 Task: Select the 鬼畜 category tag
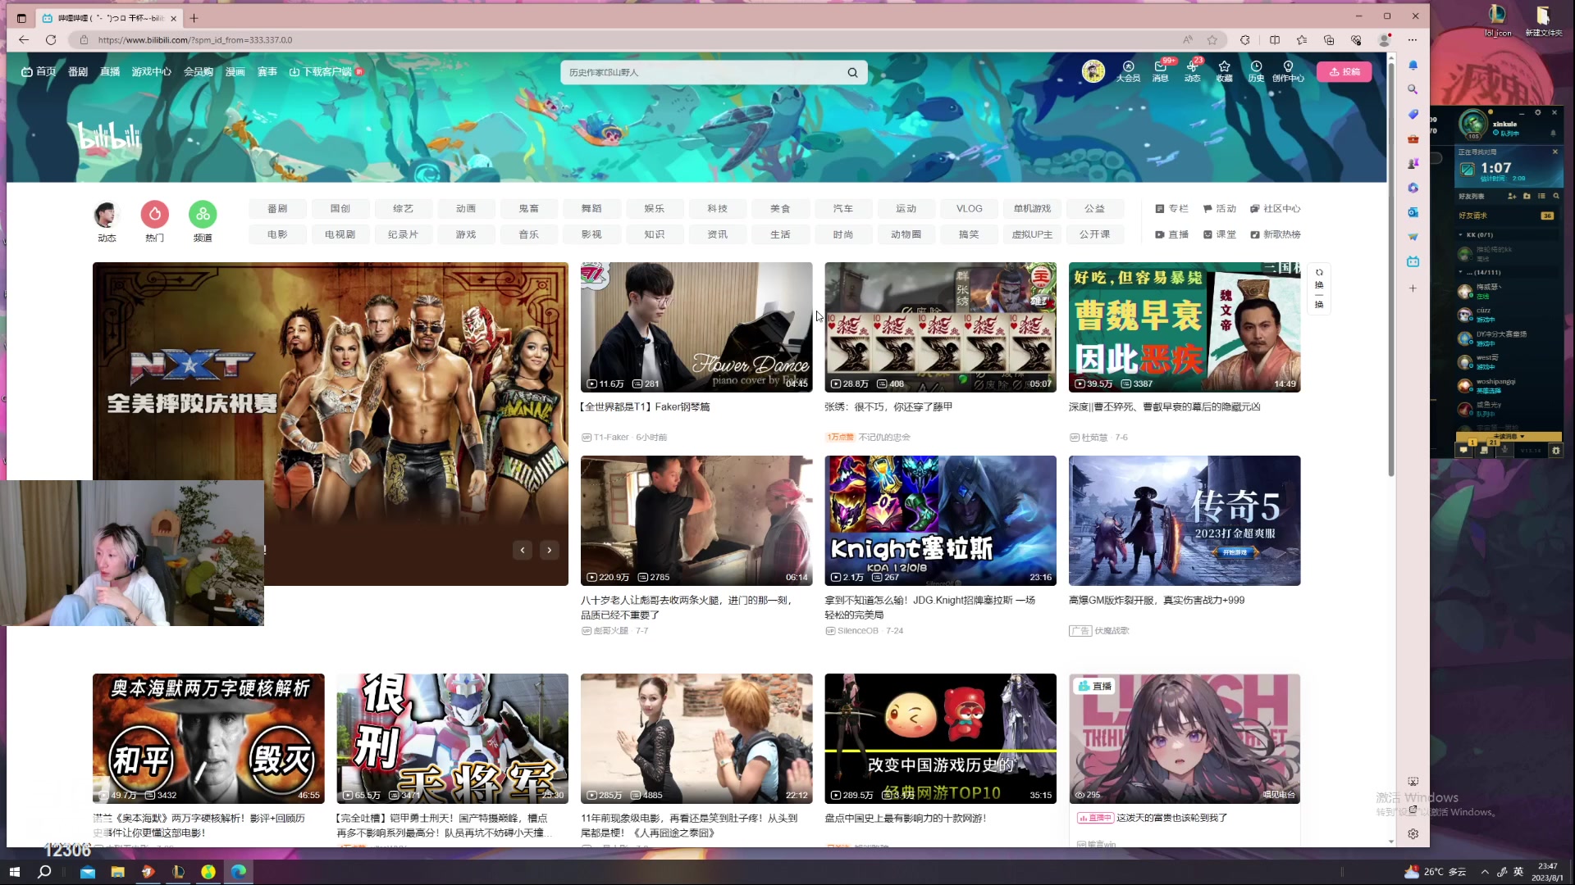pos(529,208)
